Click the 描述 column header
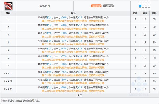This screenshot has height=104, width=159. (x=73, y=13)
